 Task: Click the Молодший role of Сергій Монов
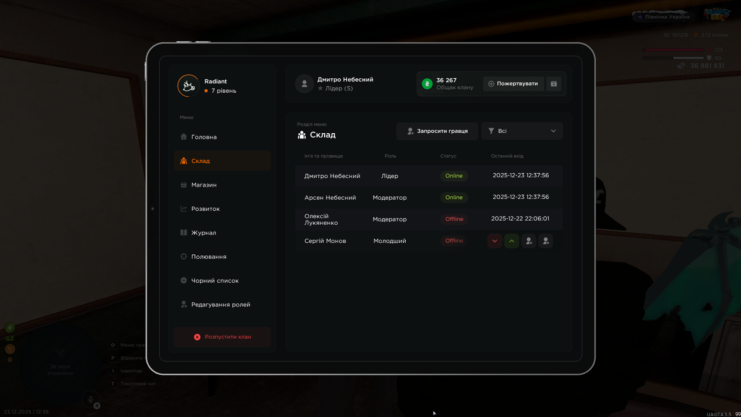(390, 241)
